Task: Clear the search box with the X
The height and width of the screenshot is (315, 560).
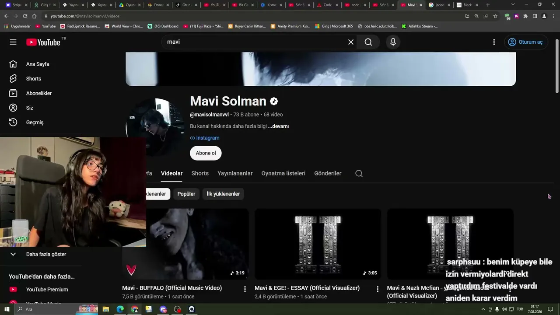Action: tap(350, 42)
